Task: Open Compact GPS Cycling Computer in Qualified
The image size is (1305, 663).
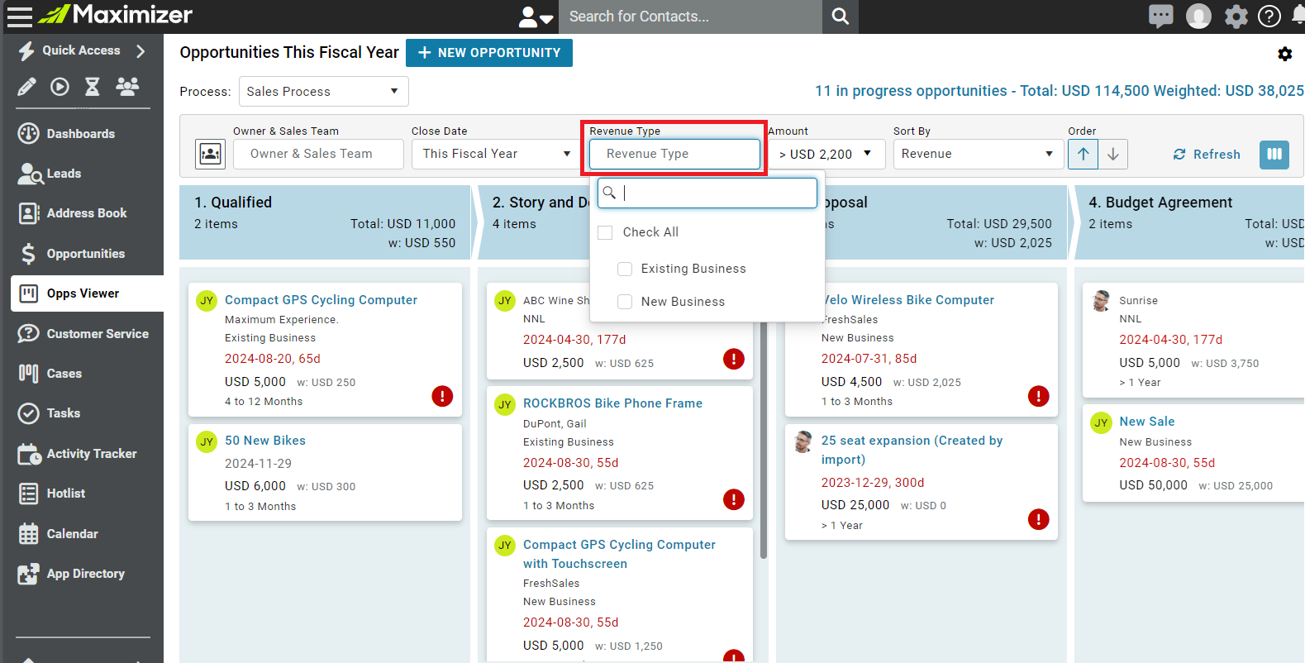Action: [x=321, y=300]
